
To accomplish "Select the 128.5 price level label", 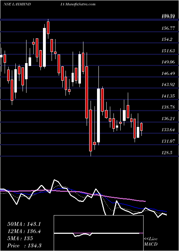I will click(x=167, y=153).
